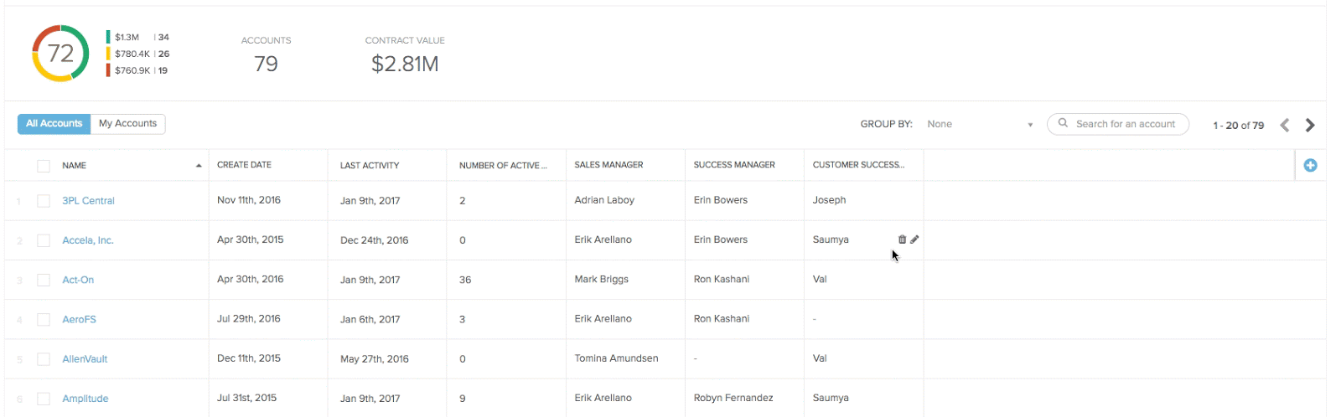Click the magnifier icon in account search
1341x417 pixels.
(x=1063, y=123)
